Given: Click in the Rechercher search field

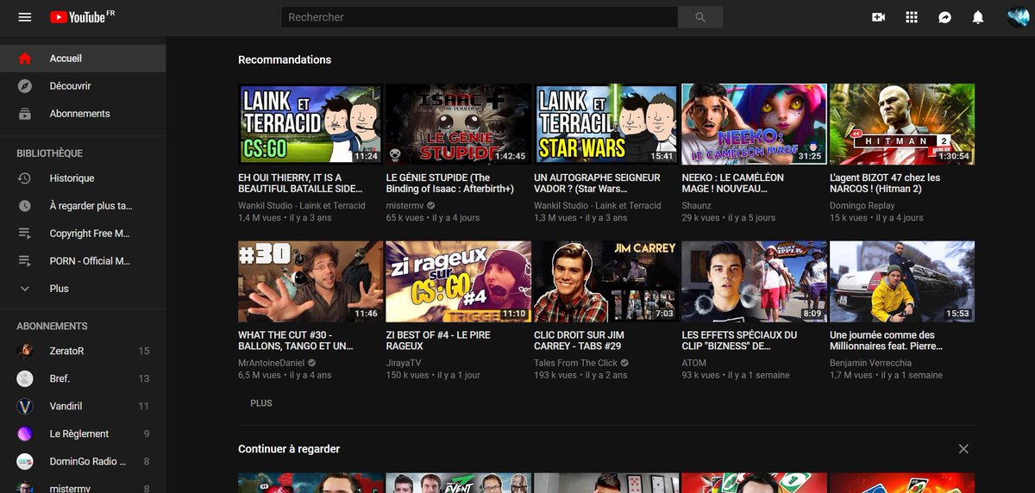Looking at the screenshot, I should pyautogui.click(x=480, y=17).
